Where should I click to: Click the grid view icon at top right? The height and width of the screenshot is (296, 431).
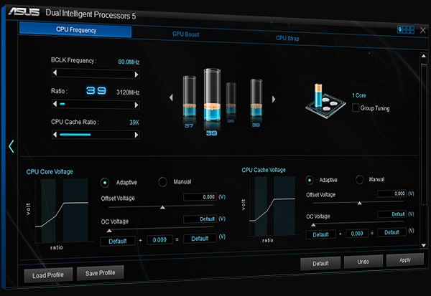pyautogui.click(x=407, y=29)
